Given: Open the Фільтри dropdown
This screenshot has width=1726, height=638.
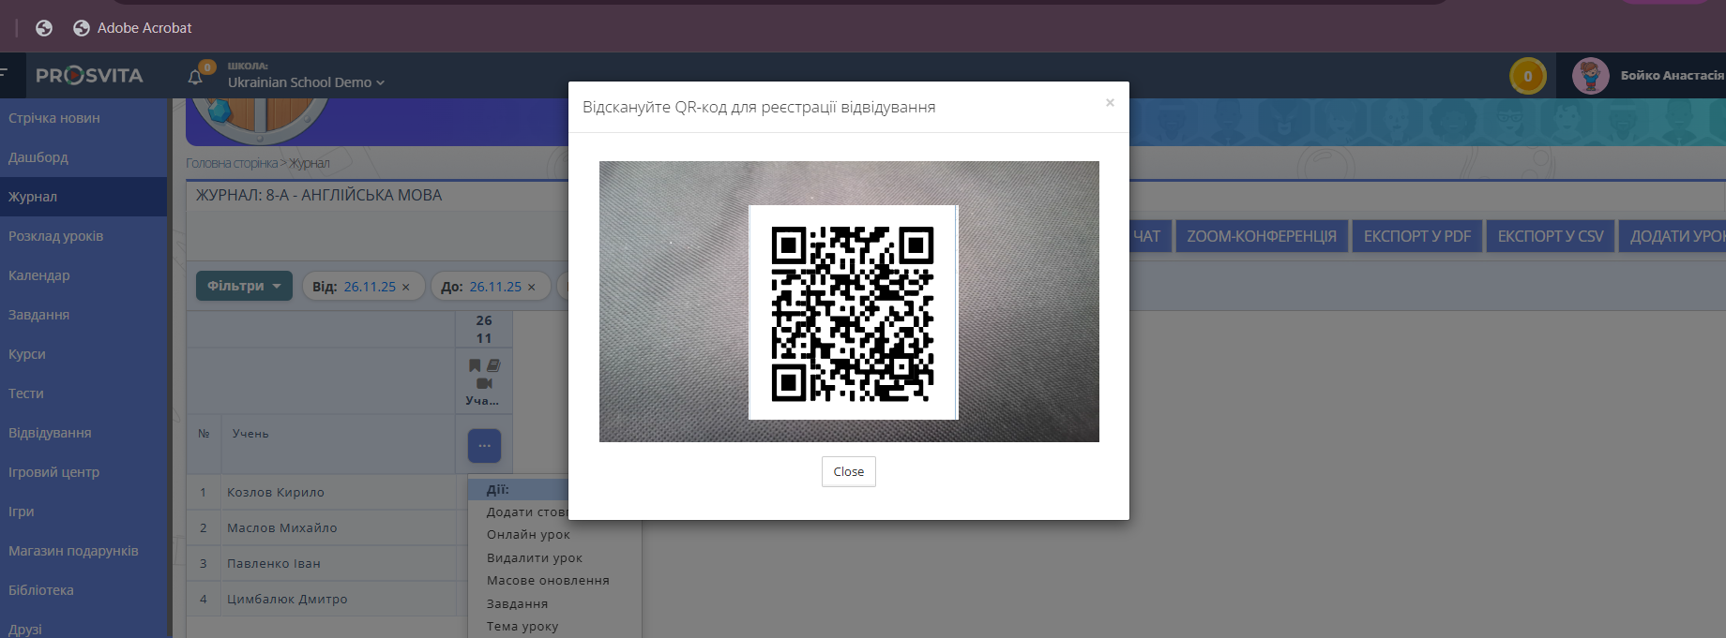Looking at the screenshot, I should pos(244,287).
